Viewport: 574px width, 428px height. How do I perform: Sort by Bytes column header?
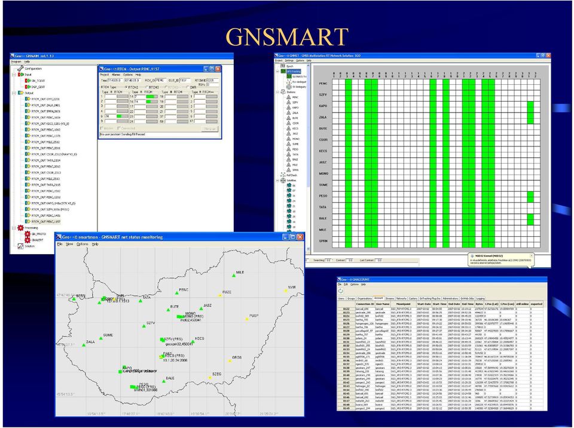click(479, 304)
